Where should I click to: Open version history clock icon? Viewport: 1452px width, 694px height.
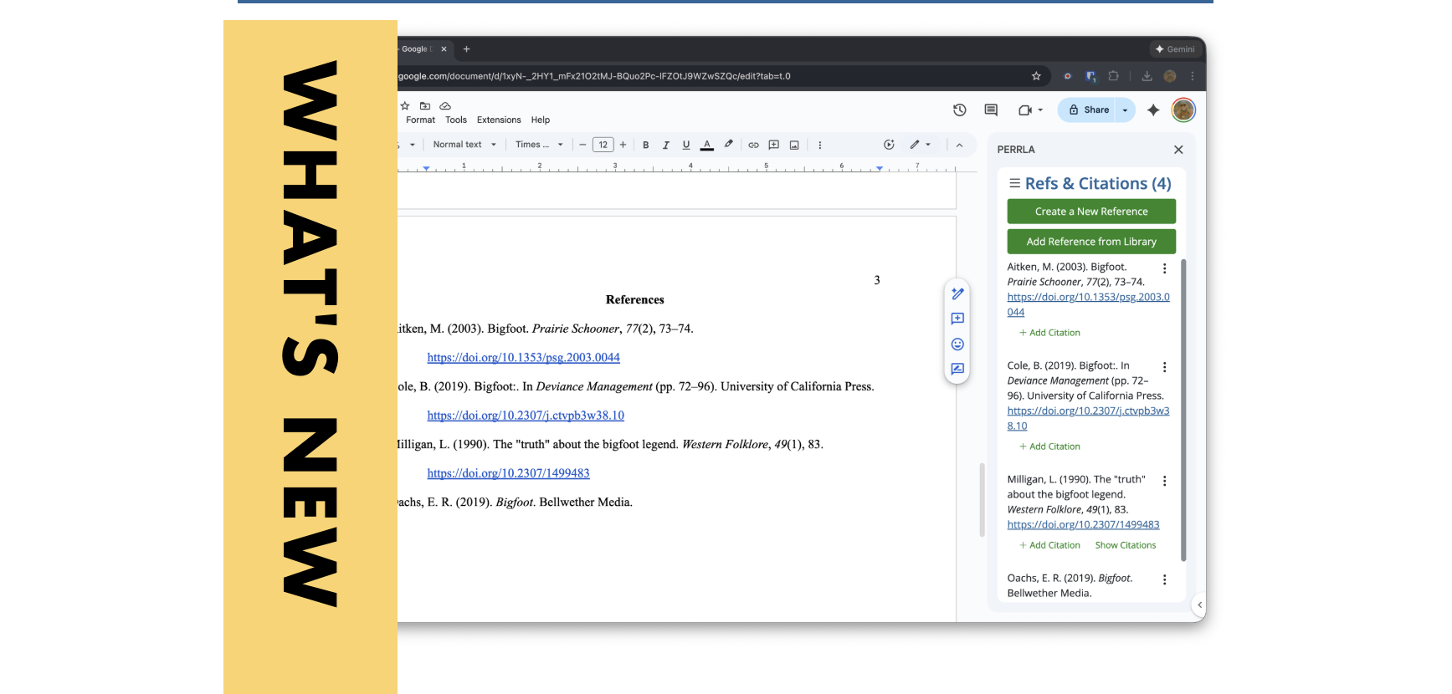[x=960, y=110]
